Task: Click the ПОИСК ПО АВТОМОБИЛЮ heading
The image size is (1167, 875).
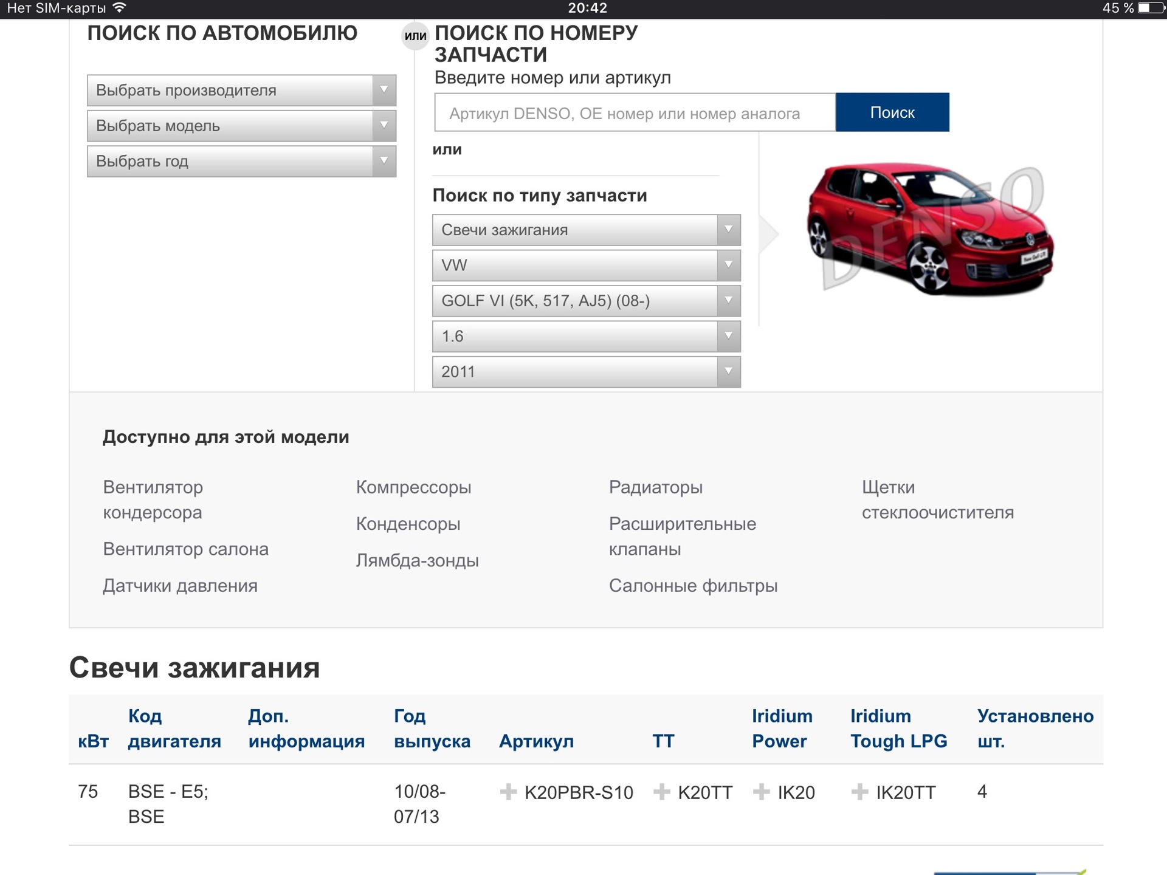Action: pos(222,33)
